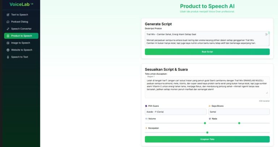This screenshot has height=147, width=278.
Task: Click the Speech to Text microphone icon
Action: [x=8, y=57]
